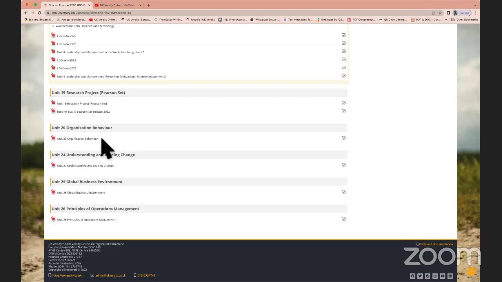The height and width of the screenshot is (282, 502).
Task: Toggle completion for Unit 26 Principles of Operations Management
Action: coord(344,219)
